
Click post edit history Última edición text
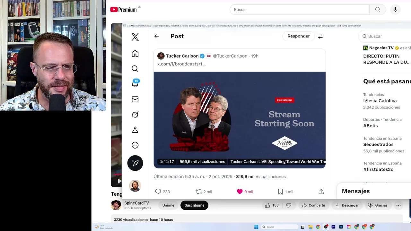[179, 176]
